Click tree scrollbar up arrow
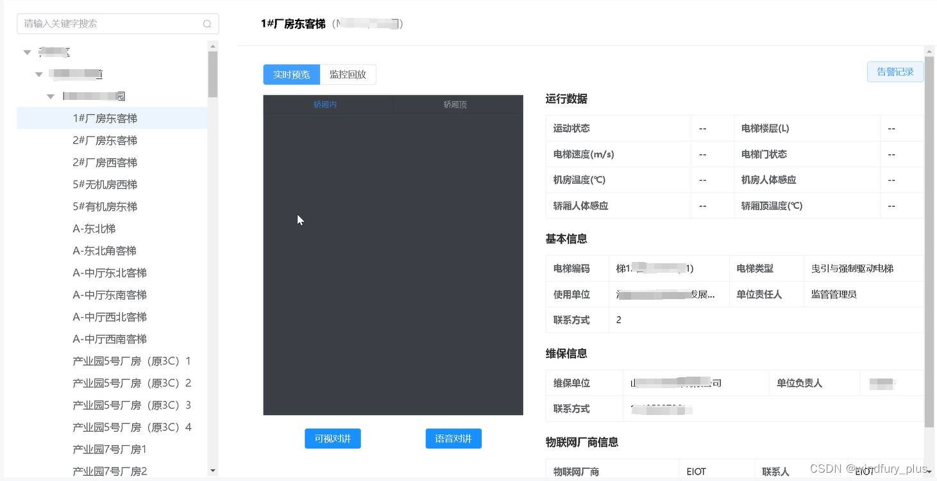Viewport: 937px width, 481px height. [x=213, y=45]
